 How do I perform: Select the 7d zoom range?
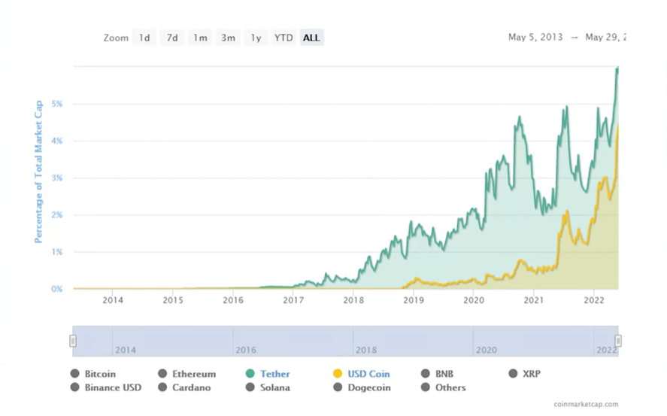point(172,38)
